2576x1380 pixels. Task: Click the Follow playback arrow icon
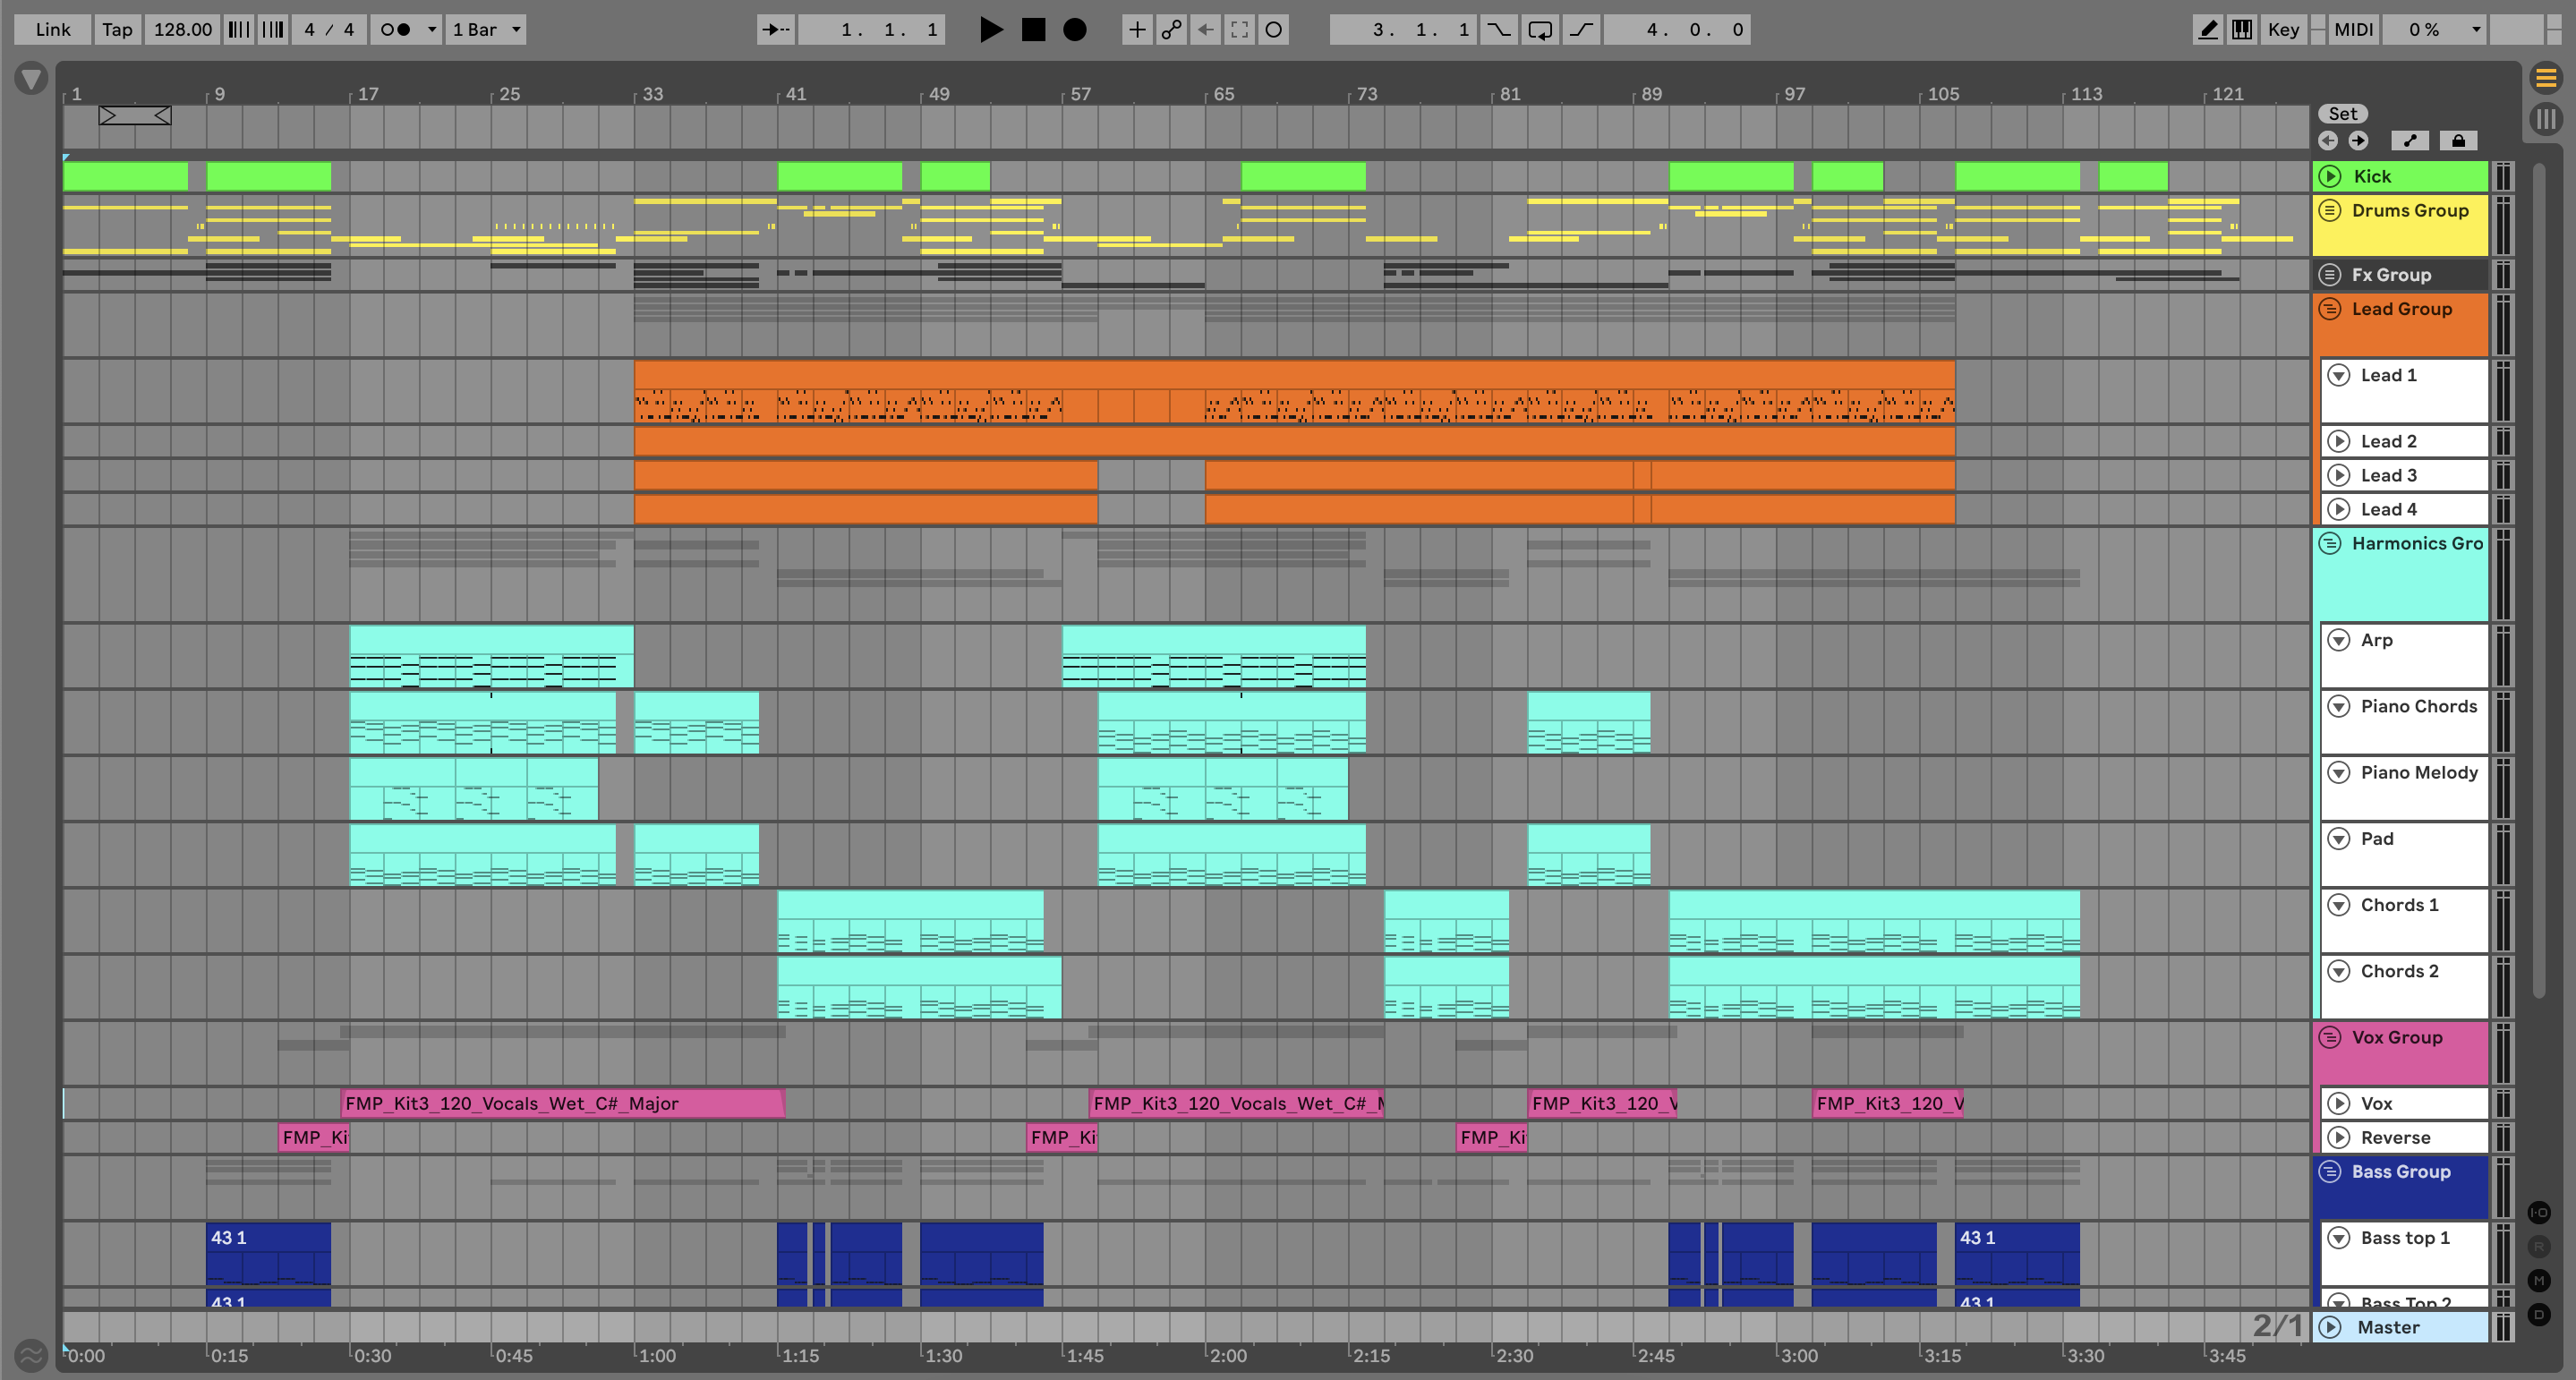pos(775,30)
